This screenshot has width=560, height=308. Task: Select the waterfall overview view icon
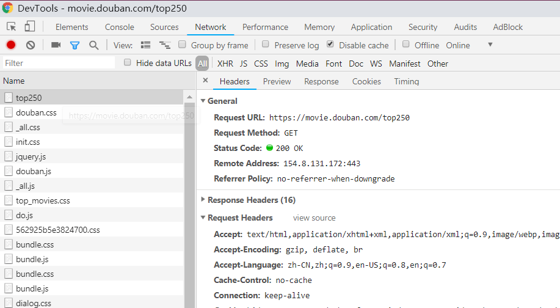tap(165, 45)
